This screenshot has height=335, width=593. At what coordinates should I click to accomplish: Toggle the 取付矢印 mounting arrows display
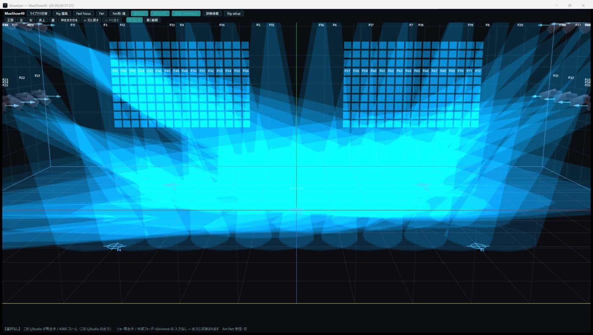pos(160,14)
